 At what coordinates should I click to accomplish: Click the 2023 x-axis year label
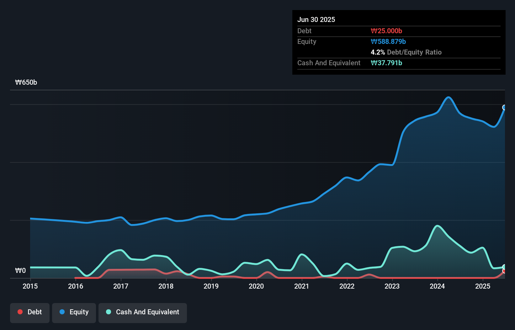click(x=392, y=286)
